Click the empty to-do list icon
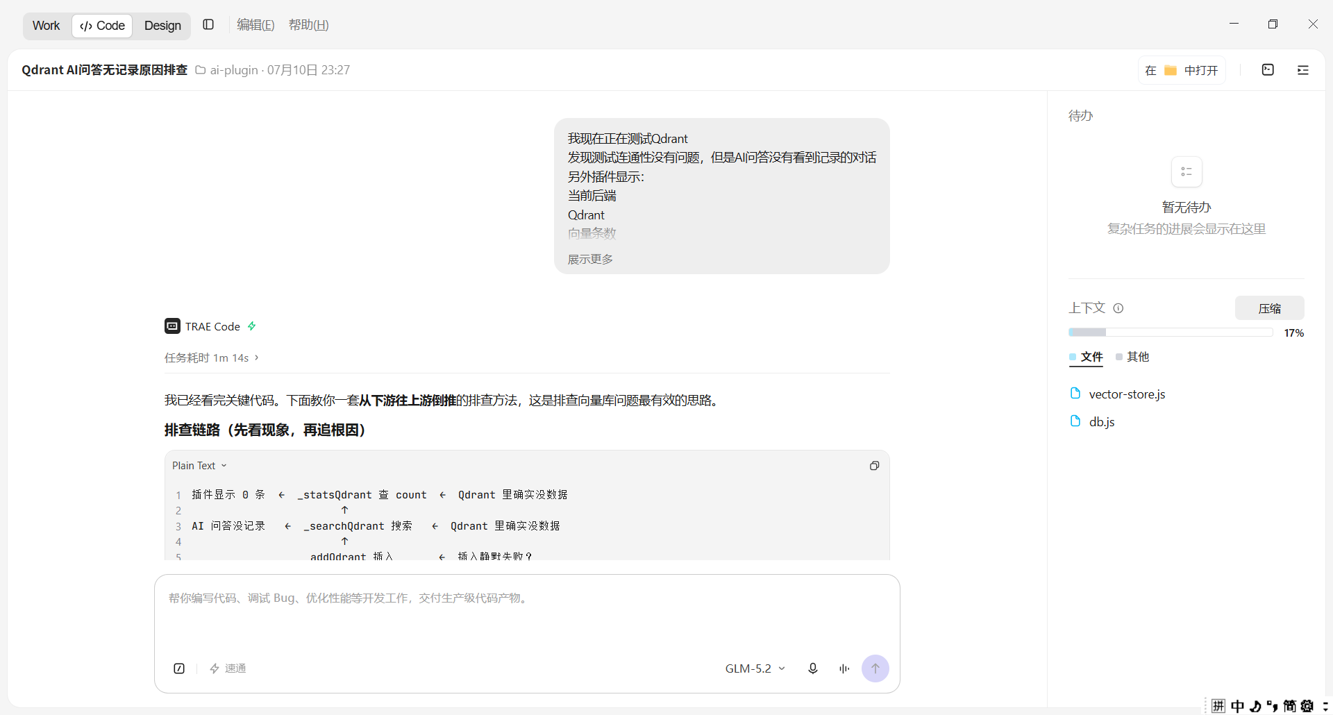The height and width of the screenshot is (715, 1333). click(1187, 171)
